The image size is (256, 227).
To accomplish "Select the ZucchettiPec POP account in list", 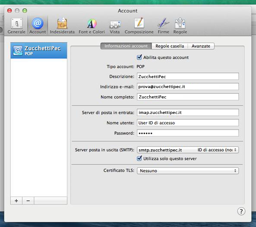I will click(x=39, y=50).
